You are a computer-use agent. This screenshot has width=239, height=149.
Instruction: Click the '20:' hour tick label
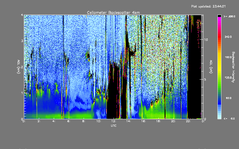pyautogui.click(x=173, y=121)
